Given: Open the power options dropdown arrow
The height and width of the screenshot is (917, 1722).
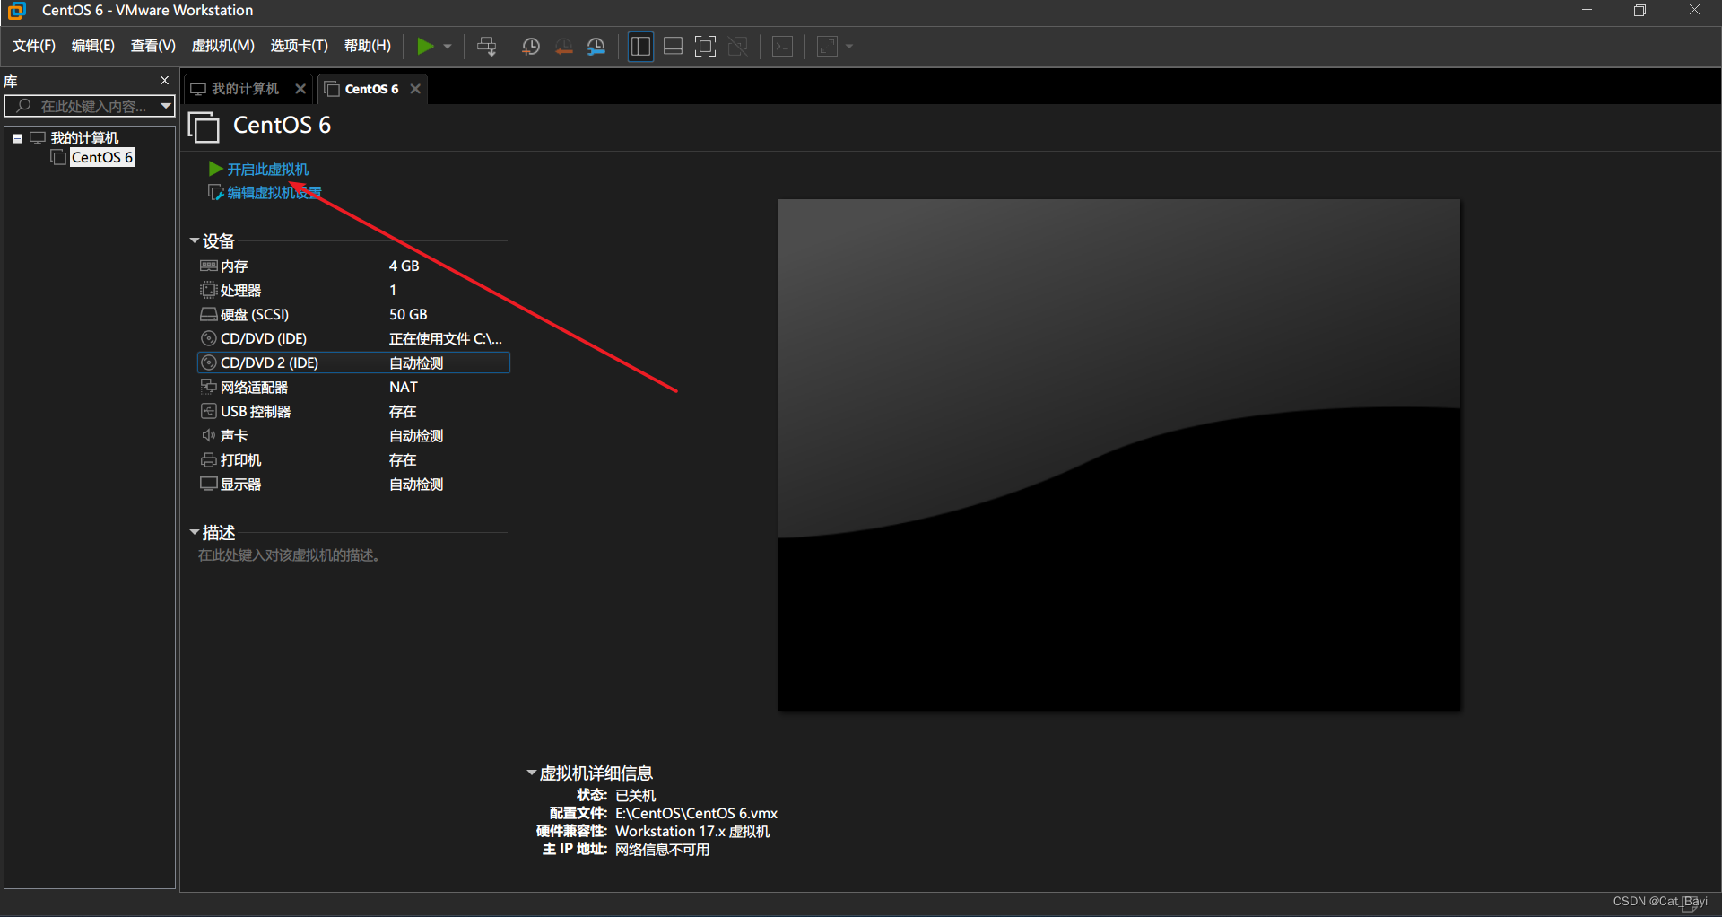Looking at the screenshot, I should pyautogui.click(x=448, y=47).
